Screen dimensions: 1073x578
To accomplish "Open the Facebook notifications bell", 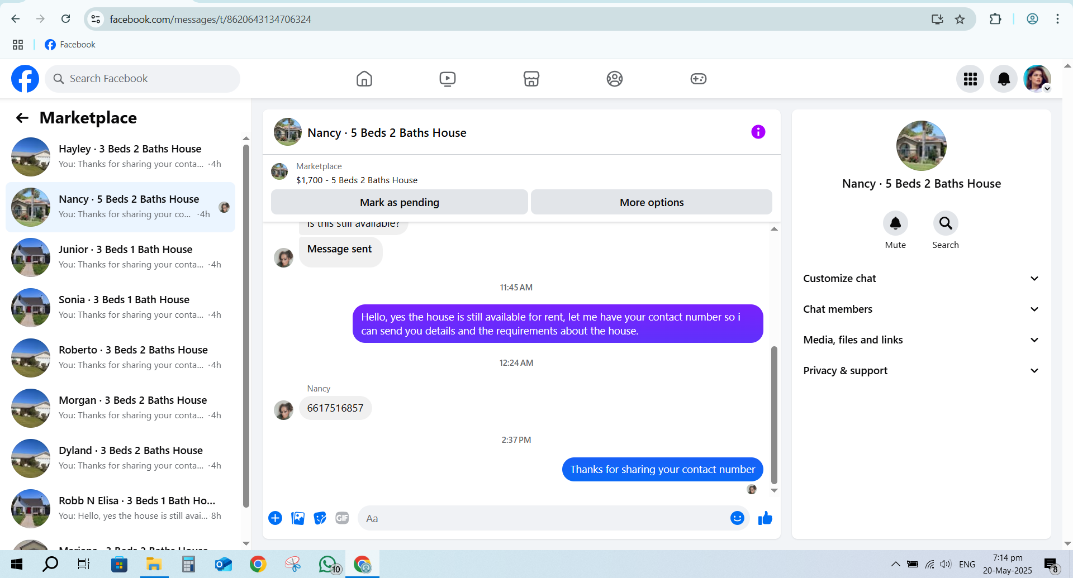I will pyautogui.click(x=1004, y=79).
